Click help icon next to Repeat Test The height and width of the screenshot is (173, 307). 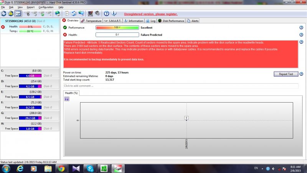(301, 74)
